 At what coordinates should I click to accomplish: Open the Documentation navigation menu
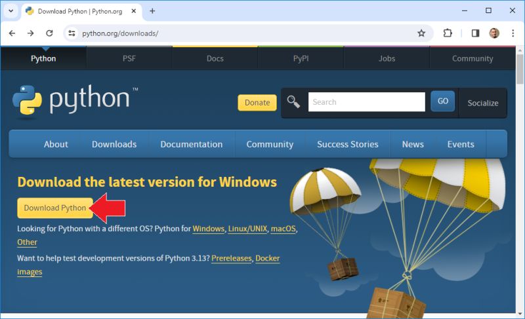click(x=192, y=144)
